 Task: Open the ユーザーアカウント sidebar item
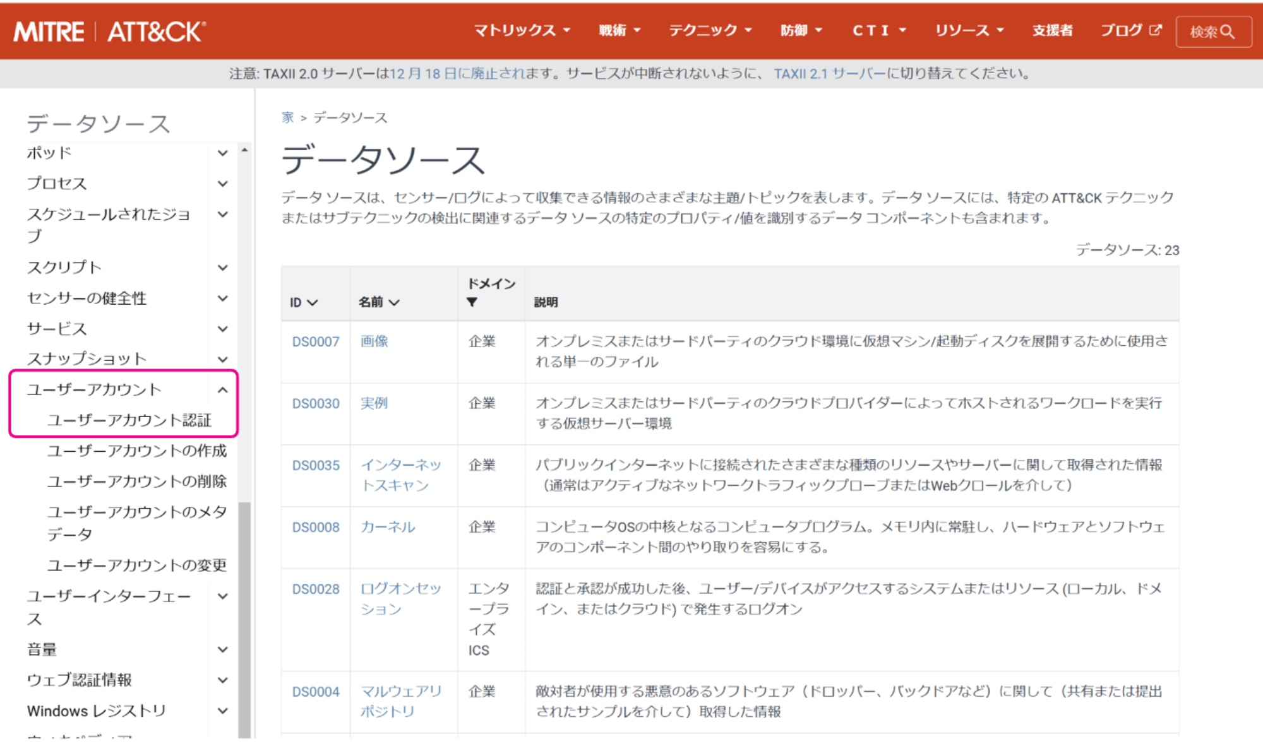point(94,390)
